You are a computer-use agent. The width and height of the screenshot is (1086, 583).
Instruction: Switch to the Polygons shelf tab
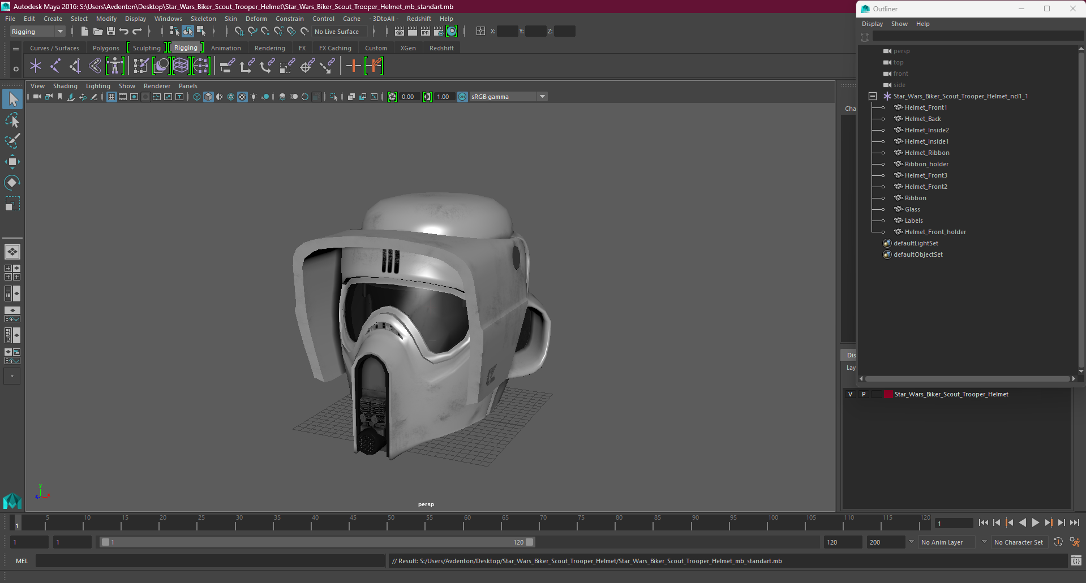point(106,48)
